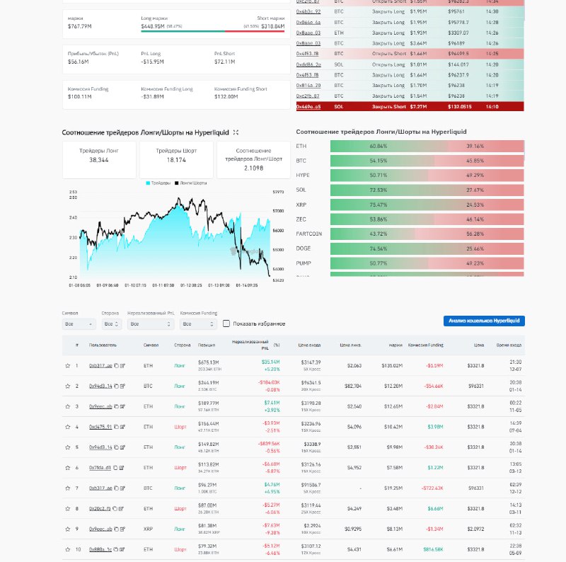Click the ETH long/short ratio bar
The height and width of the screenshot is (562, 566).
click(427, 146)
